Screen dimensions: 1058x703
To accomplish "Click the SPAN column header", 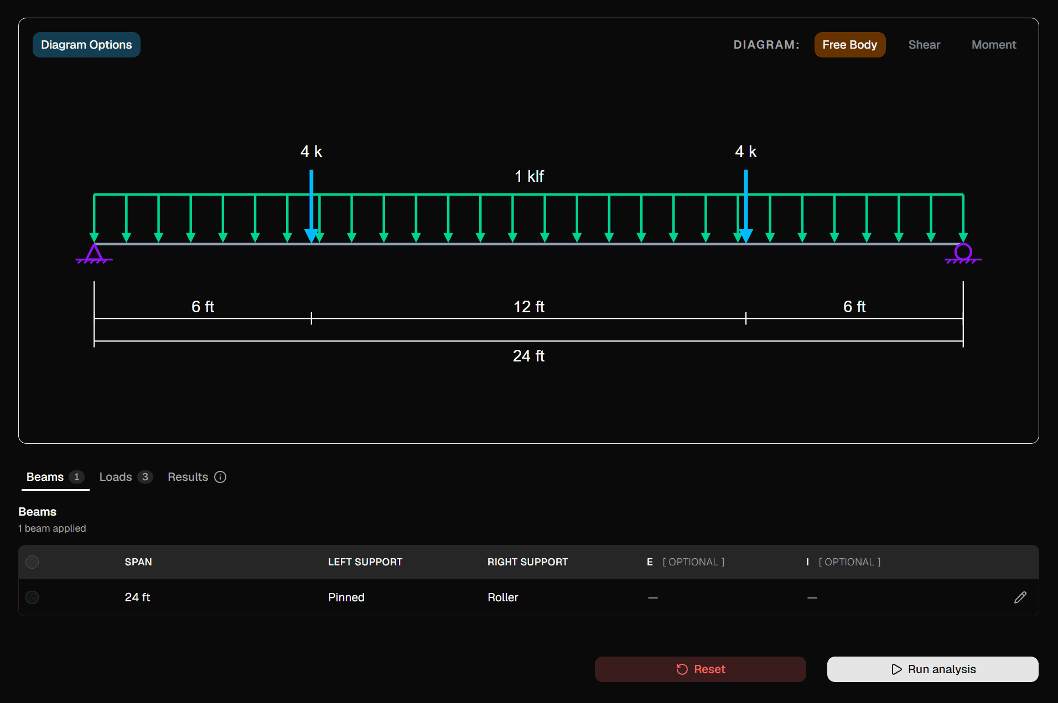I will (x=138, y=562).
